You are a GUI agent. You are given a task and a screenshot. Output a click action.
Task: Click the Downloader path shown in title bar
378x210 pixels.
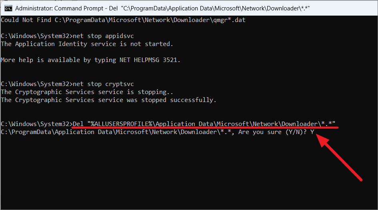pyautogui.click(x=215, y=8)
